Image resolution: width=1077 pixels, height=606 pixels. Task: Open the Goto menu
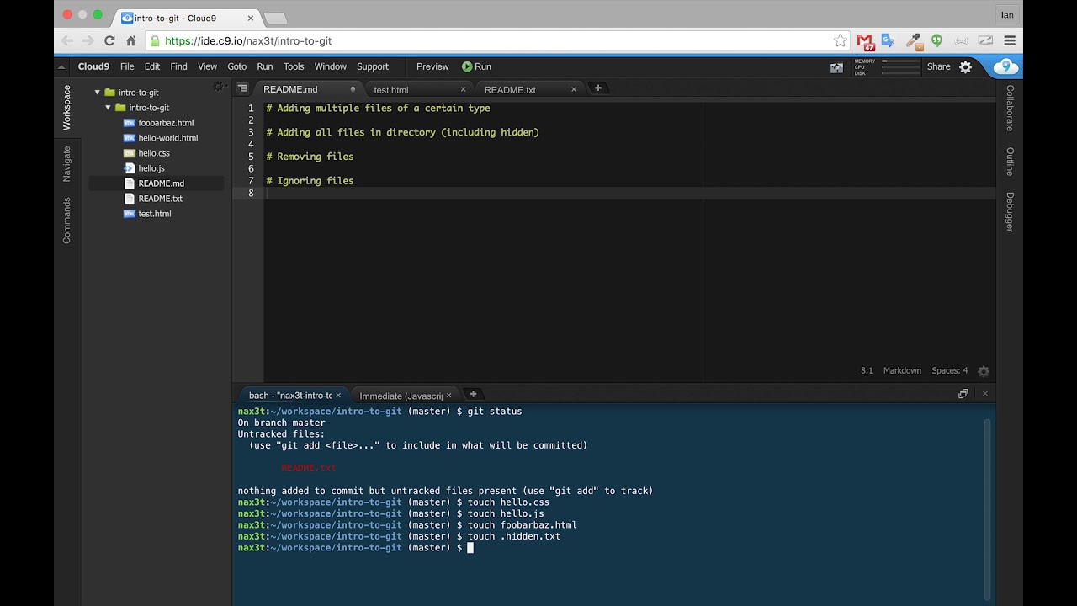(x=236, y=66)
